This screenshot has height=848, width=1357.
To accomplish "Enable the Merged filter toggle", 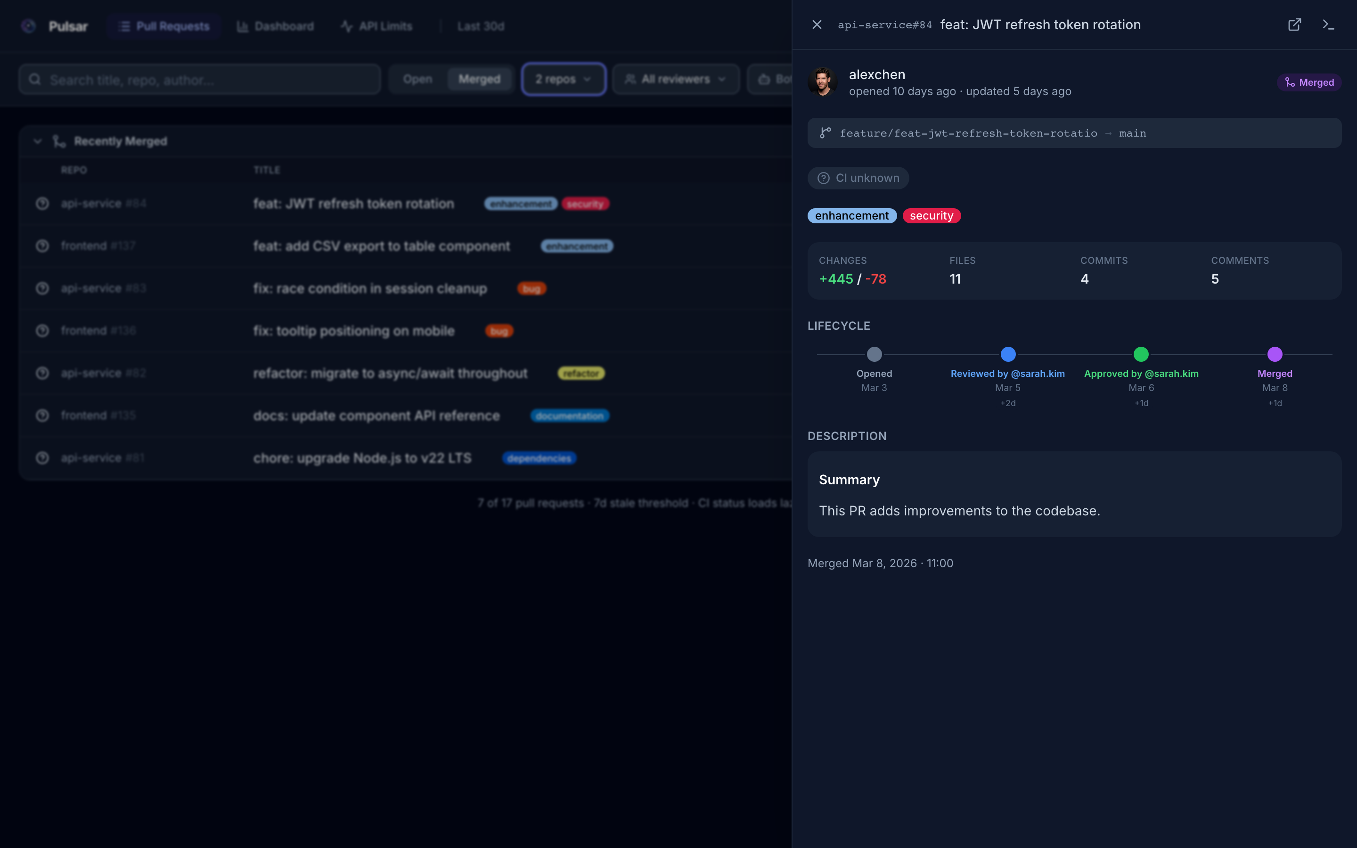I will [x=480, y=79].
